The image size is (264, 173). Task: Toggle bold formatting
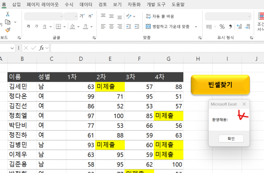28,26
